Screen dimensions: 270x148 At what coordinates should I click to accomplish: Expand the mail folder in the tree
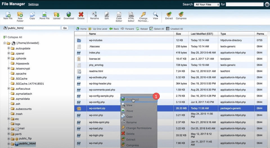[x=9, y=129]
